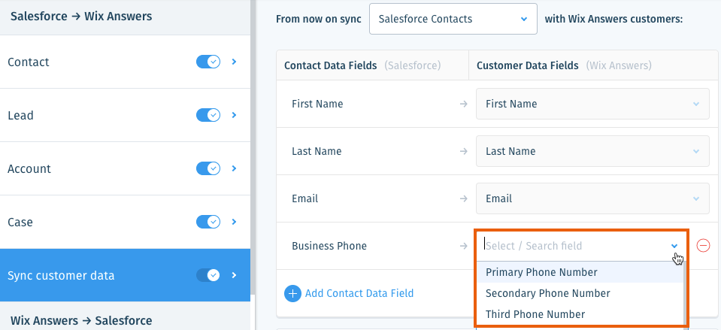Expand the Email customer field dropdown
Screen dimensions: 721x330
[x=592, y=198]
